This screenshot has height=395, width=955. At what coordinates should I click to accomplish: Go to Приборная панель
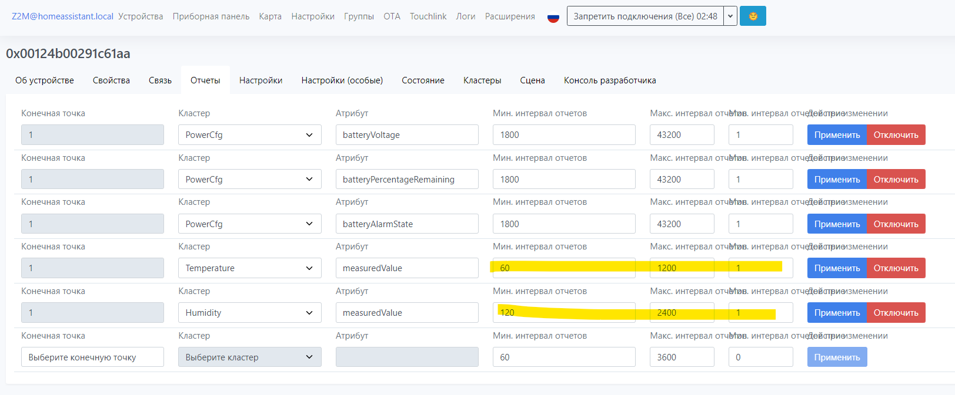coord(211,16)
